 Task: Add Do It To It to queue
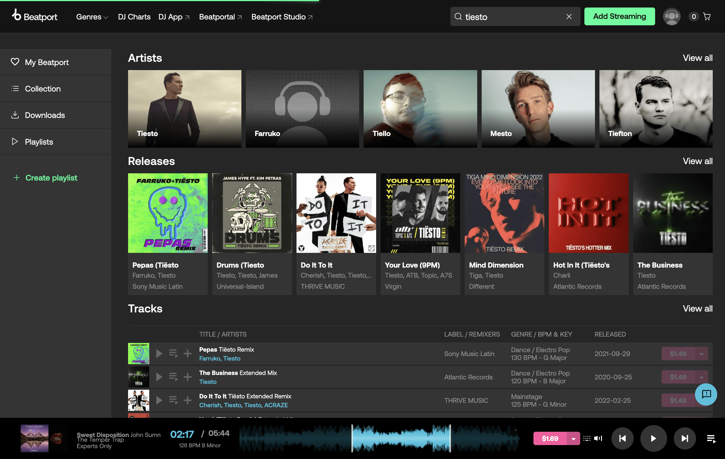click(173, 400)
